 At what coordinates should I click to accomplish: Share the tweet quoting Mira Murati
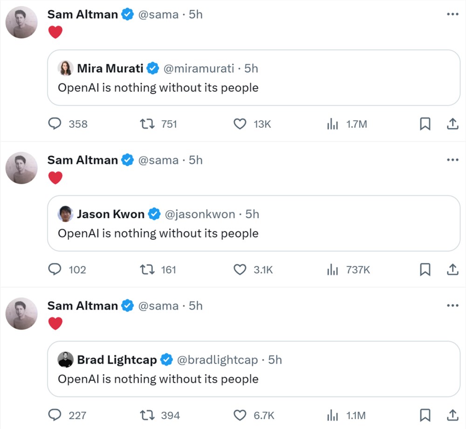[x=452, y=124]
